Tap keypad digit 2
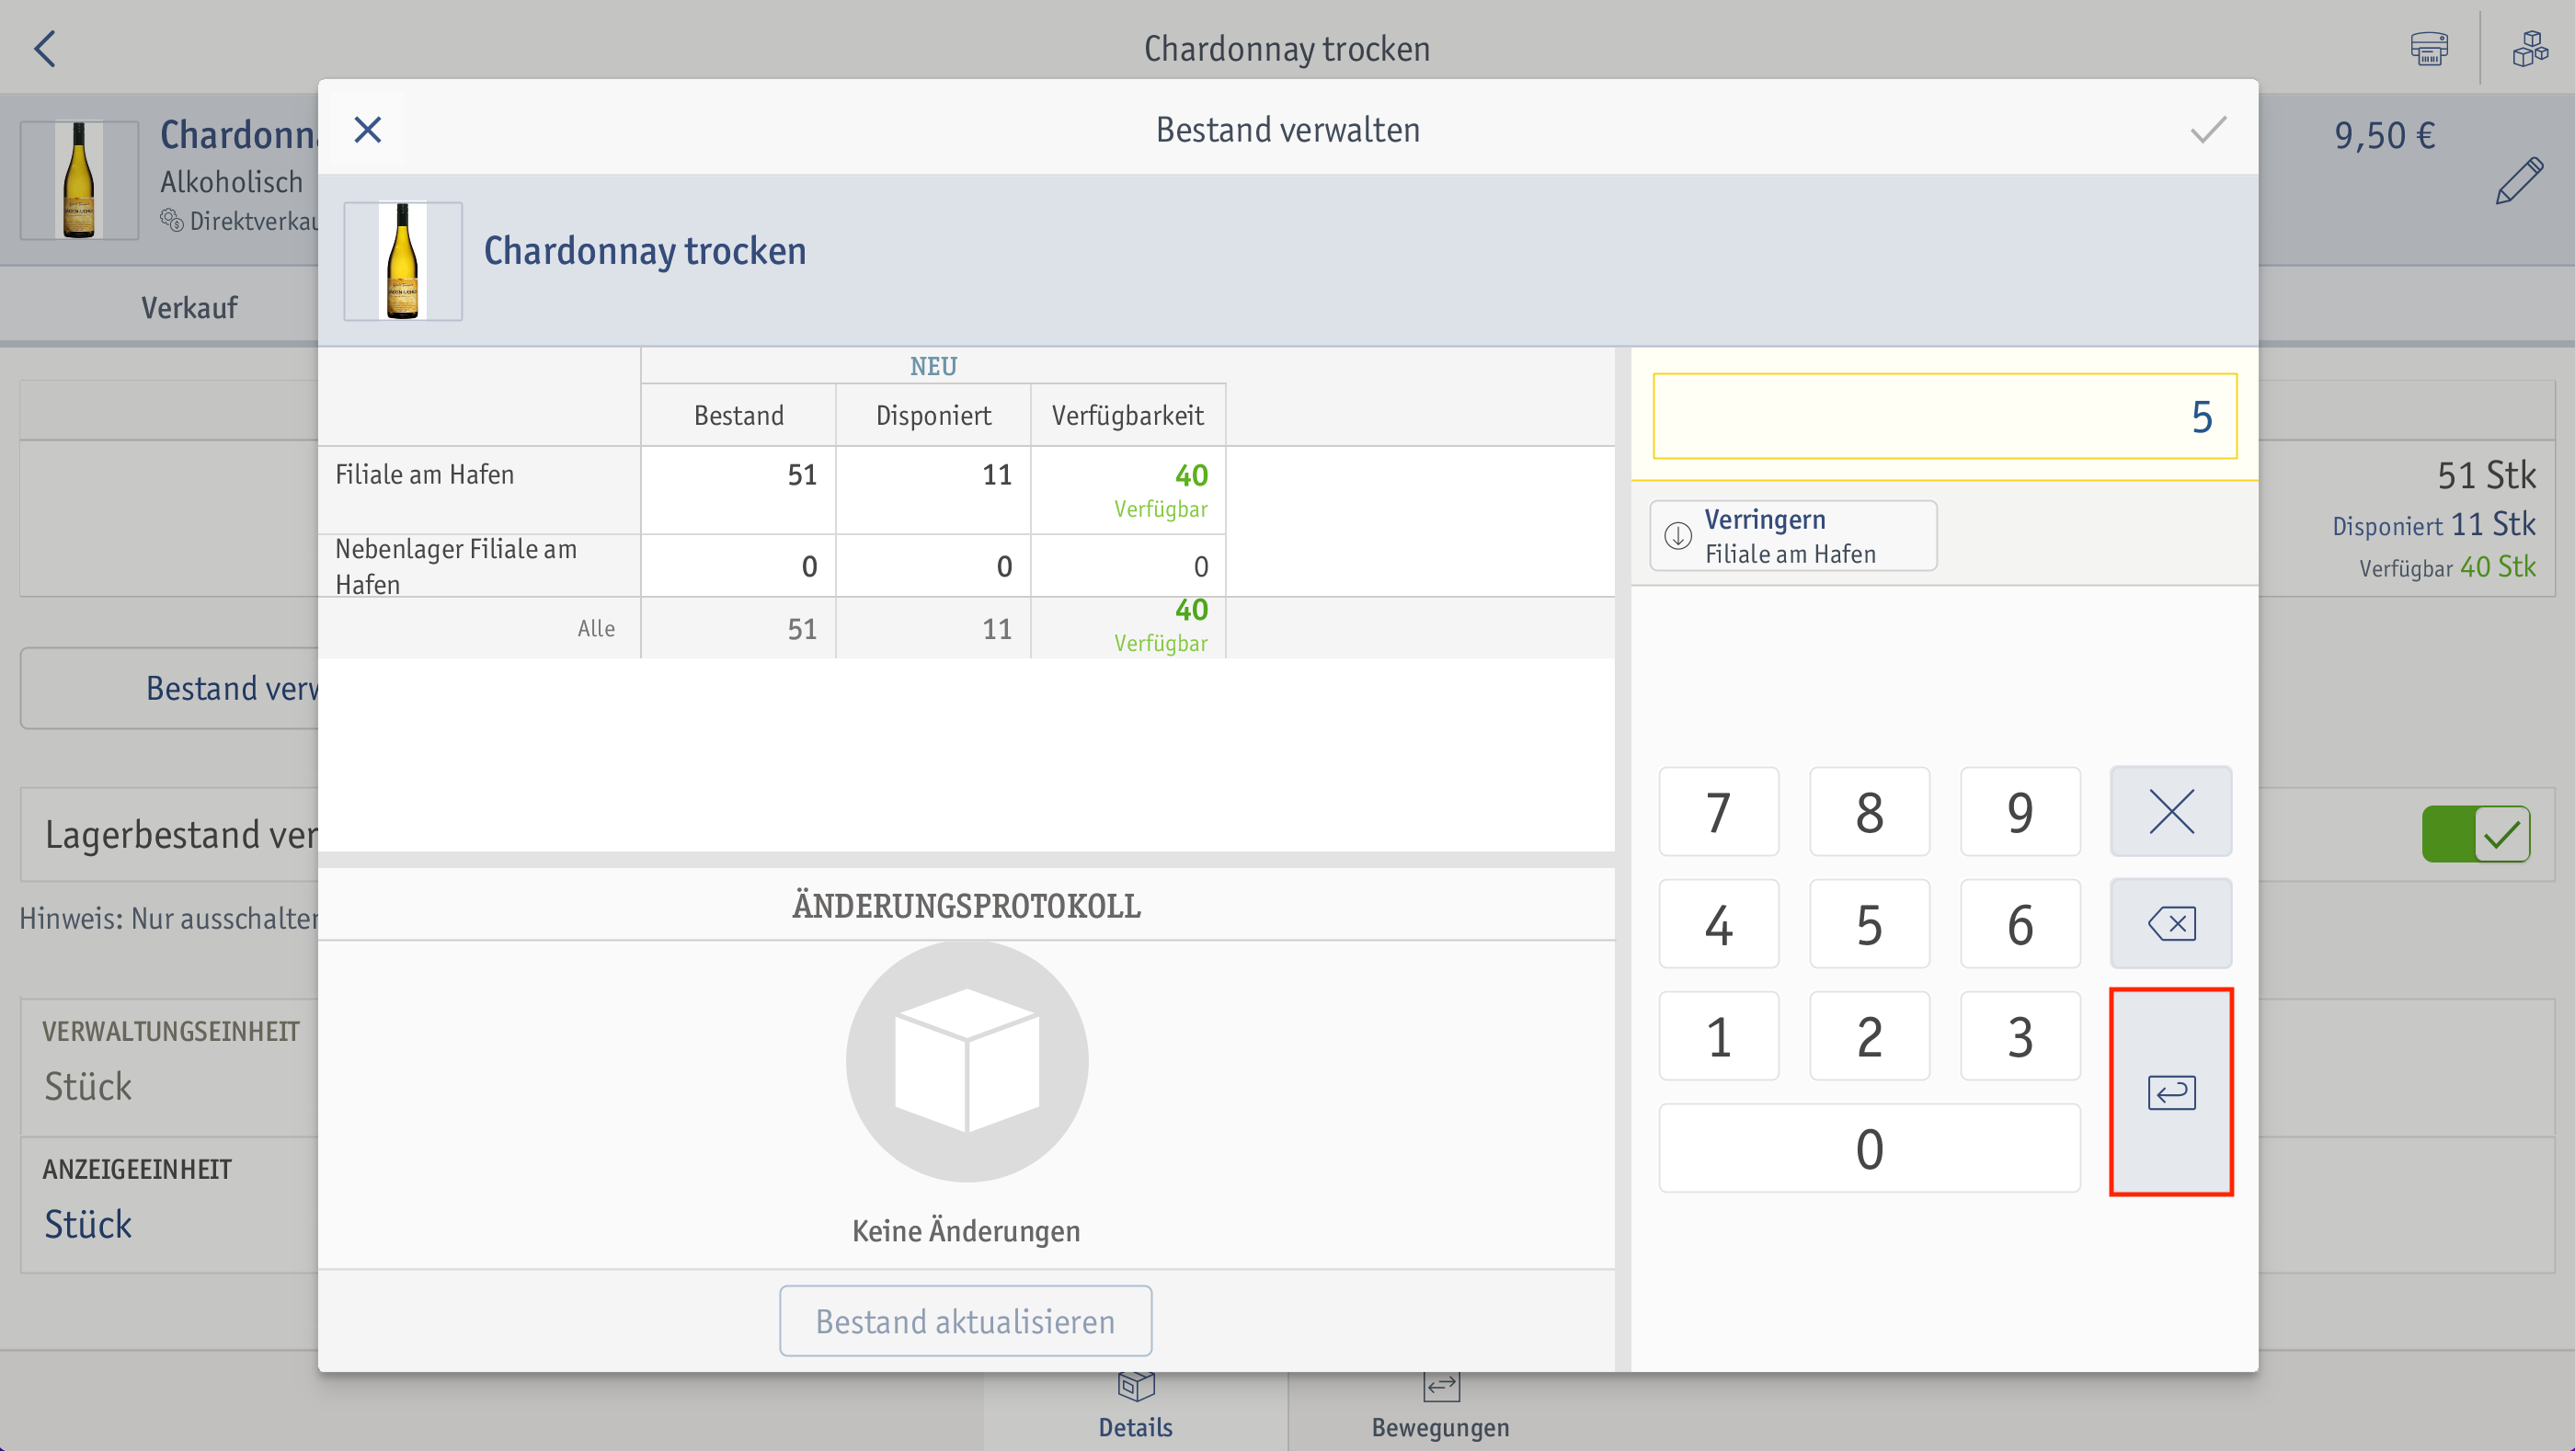This screenshot has width=2575, height=1451. click(1870, 1035)
